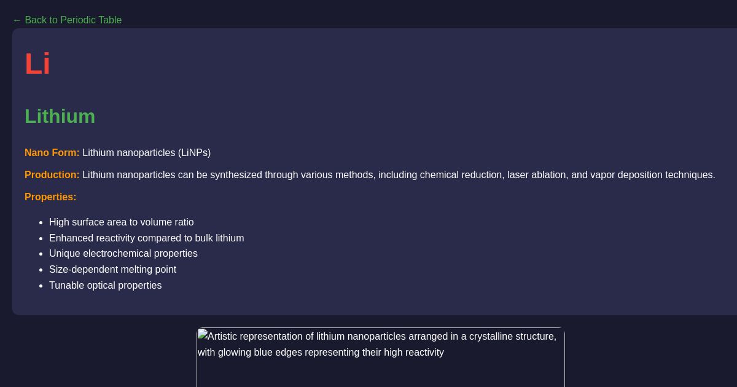Screen dimensions: 737x387
Task: Click the red Li element symbol
Action: click(x=37, y=64)
